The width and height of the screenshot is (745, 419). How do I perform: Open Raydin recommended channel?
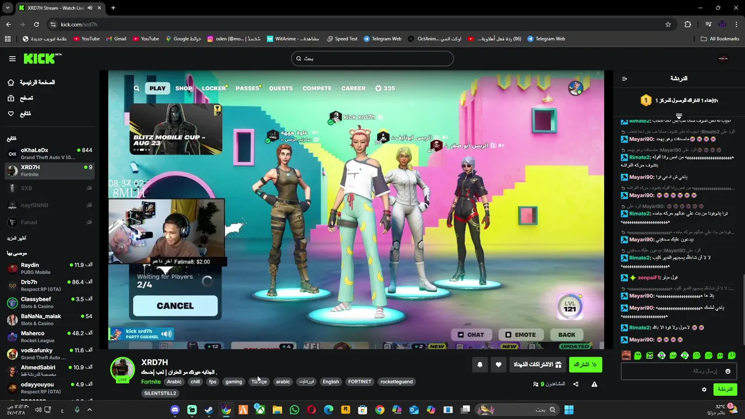tap(49, 268)
